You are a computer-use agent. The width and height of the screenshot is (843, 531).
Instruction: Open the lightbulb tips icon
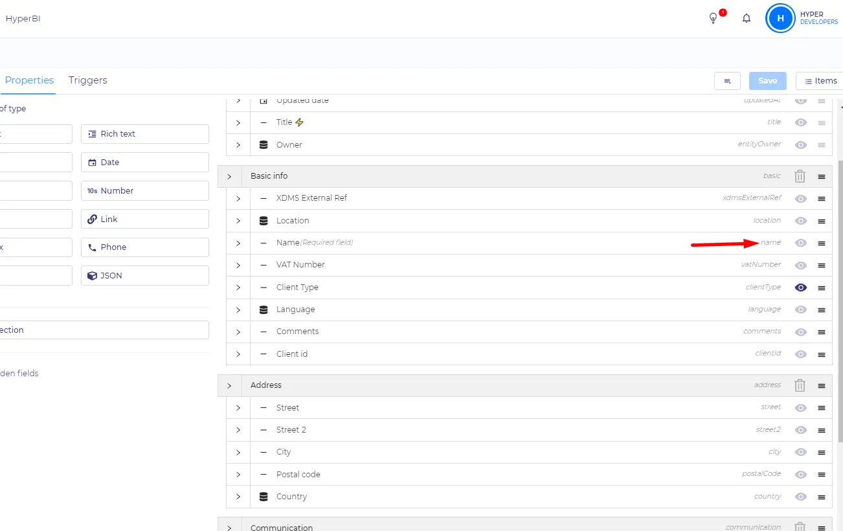[x=714, y=18]
